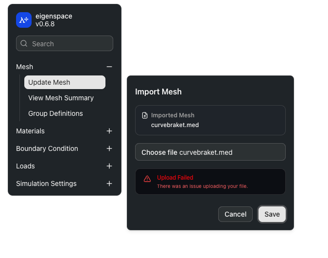Save the imported mesh
Image resolution: width=328 pixels, height=258 pixels.
(x=272, y=214)
